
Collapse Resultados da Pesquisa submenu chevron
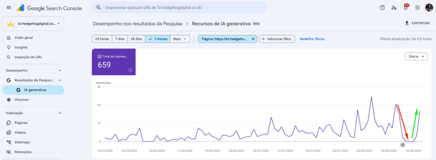[60, 80]
